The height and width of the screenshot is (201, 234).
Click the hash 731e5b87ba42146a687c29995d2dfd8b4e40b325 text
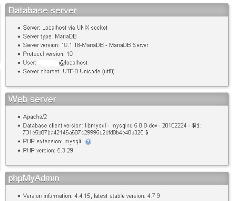coord(83,132)
